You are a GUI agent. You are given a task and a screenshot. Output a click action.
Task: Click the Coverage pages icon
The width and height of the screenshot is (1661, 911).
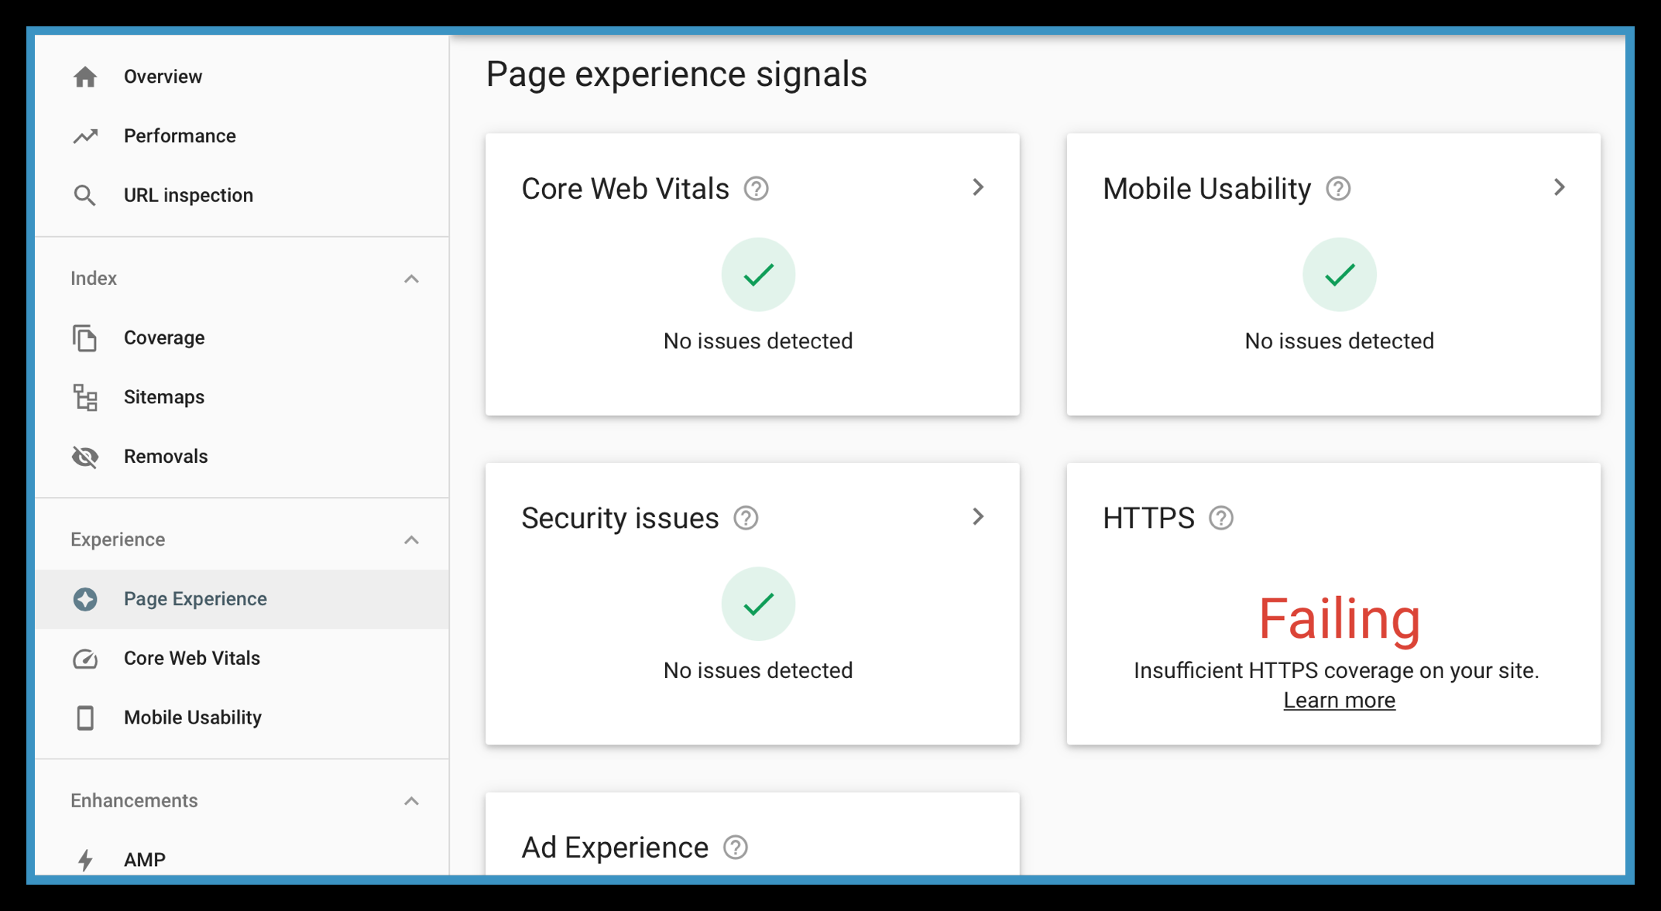(x=85, y=338)
